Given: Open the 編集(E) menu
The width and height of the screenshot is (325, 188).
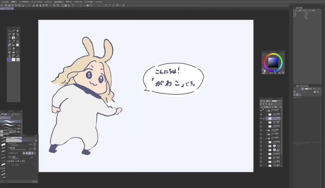Looking at the screenshot, I should pyautogui.click(x=14, y=2).
